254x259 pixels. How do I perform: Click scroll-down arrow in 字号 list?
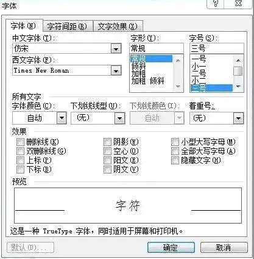click(x=238, y=86)
